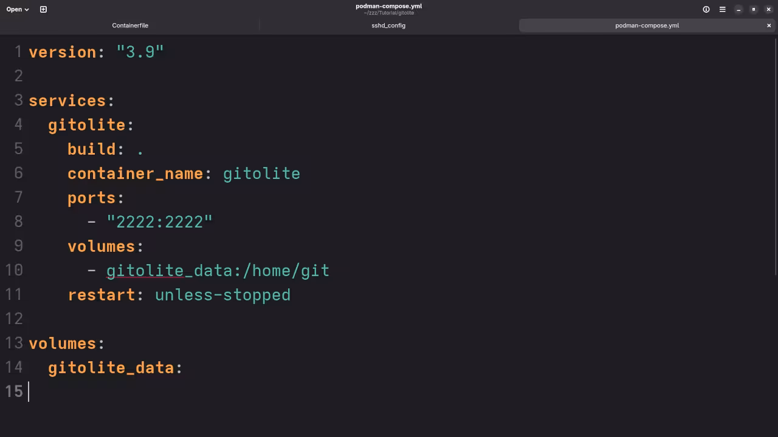Close the text editor window
The height and width of the screenshot is (437, 778).
[769, 9]
